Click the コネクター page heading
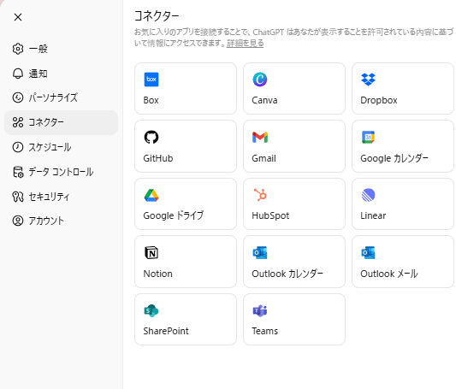The height and width of the screenshot is (389, 456). coord(157,16)
